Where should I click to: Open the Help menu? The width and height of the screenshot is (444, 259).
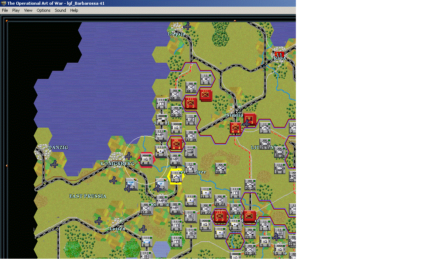pos(74,10)
